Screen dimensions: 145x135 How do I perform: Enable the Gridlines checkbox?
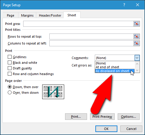tap(10, 57)
